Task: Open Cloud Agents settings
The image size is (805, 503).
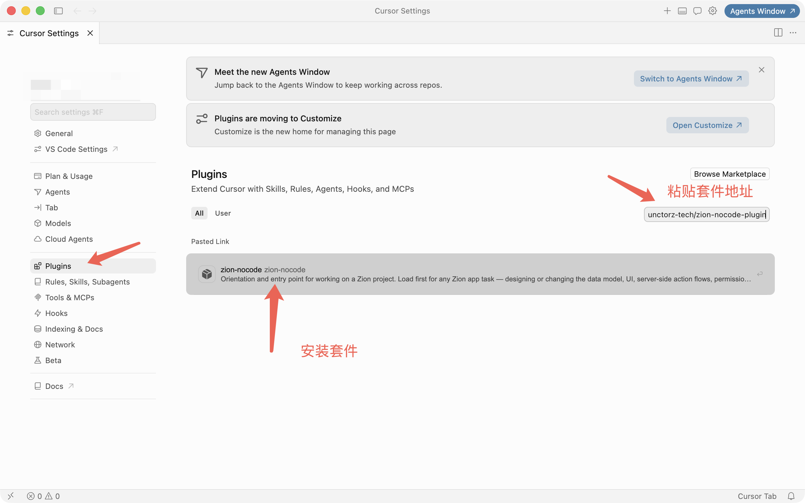Action: click(x=93, y=239)
